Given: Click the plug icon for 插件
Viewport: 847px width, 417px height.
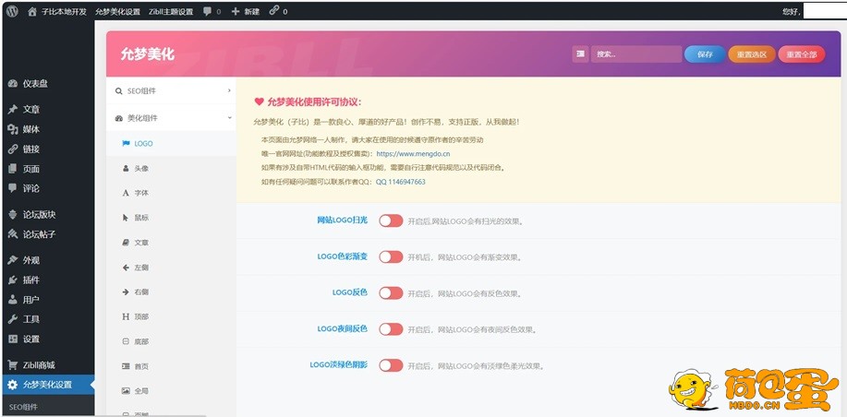Looking at the screenshot, I should pos(13,280).
